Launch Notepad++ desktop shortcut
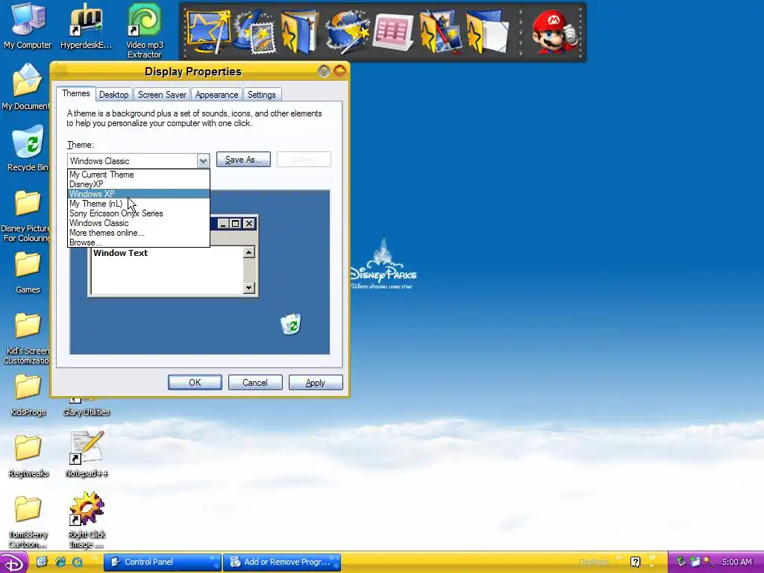 (x=87, y=454)
